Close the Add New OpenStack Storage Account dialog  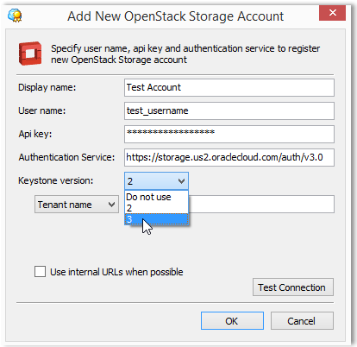[x=332, y=13]
